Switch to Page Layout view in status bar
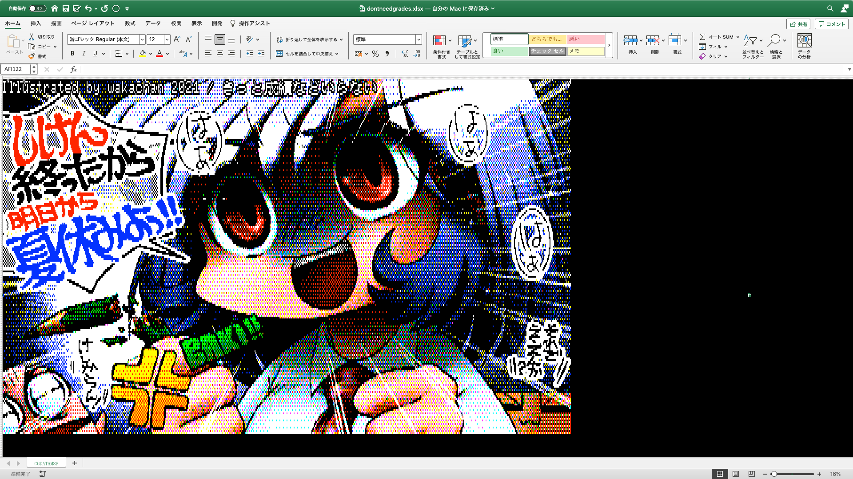The height and width of the screenshot is (479, 853). [736, 474]
